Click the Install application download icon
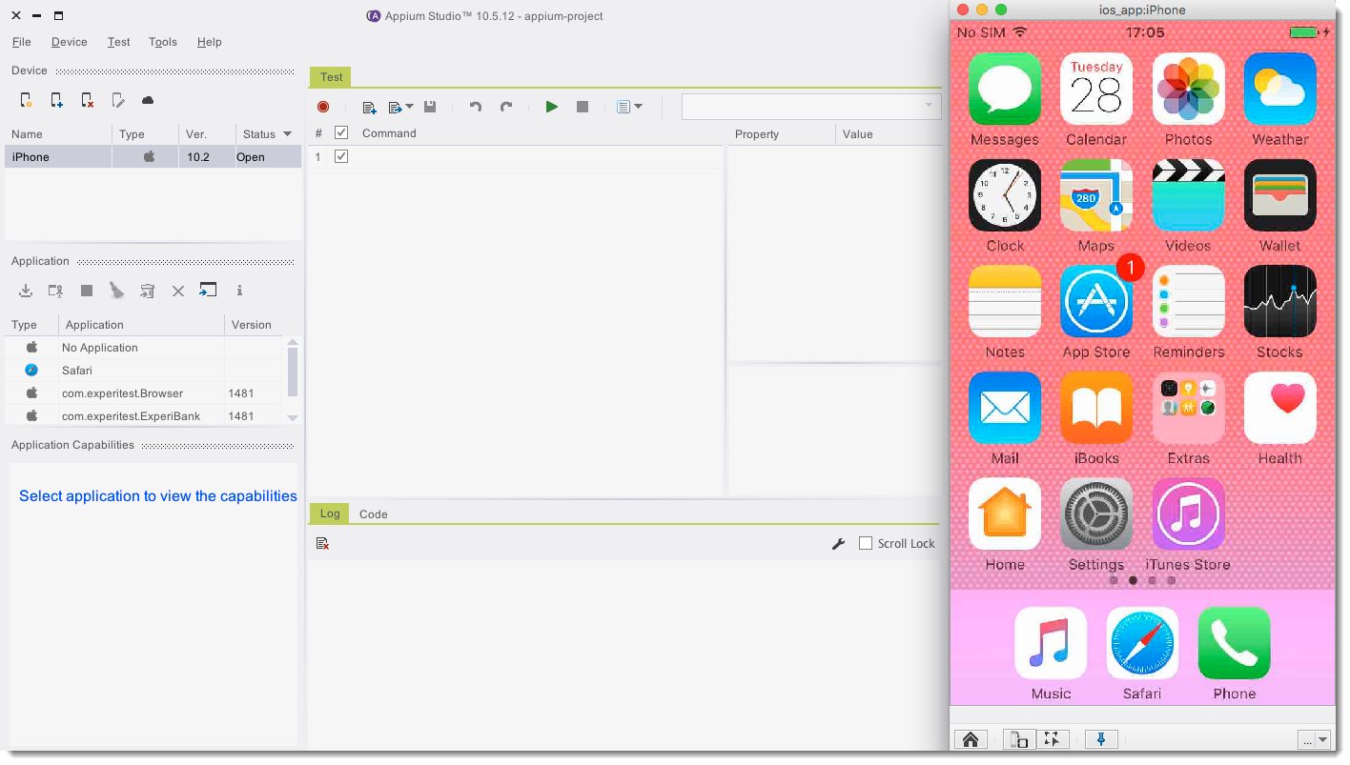This screenshot has width=1350, height=765. point(27,291)
